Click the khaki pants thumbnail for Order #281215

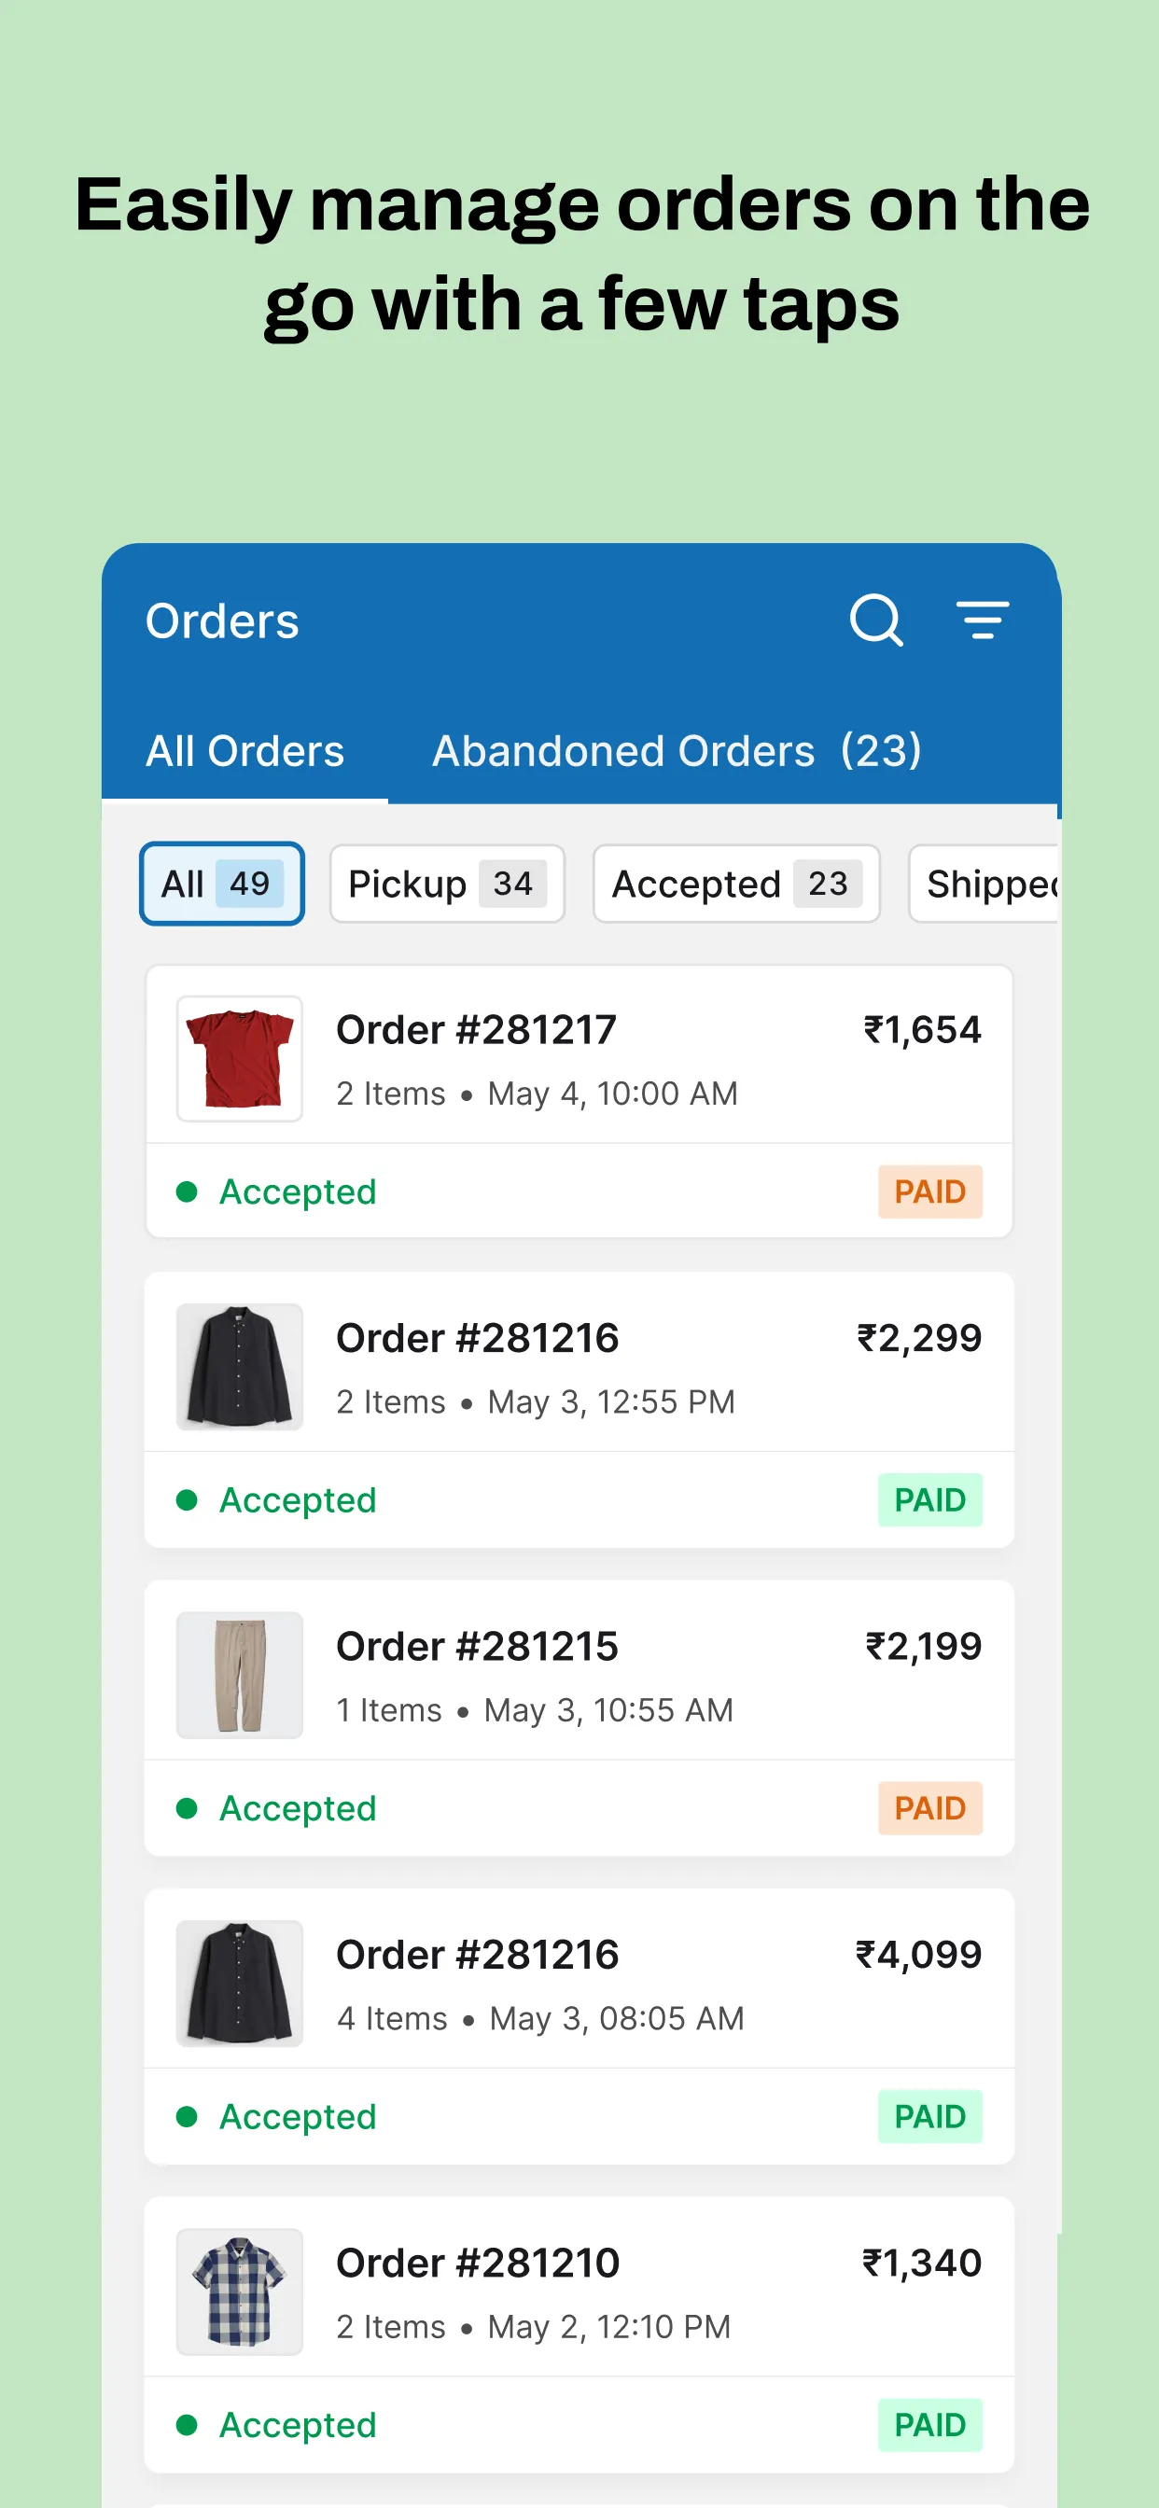point(239,1675)
